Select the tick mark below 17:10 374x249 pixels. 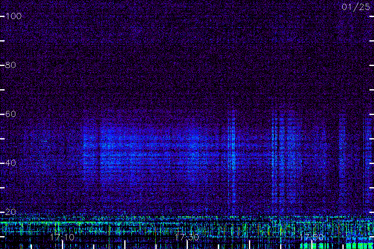[x=62, y=245]
